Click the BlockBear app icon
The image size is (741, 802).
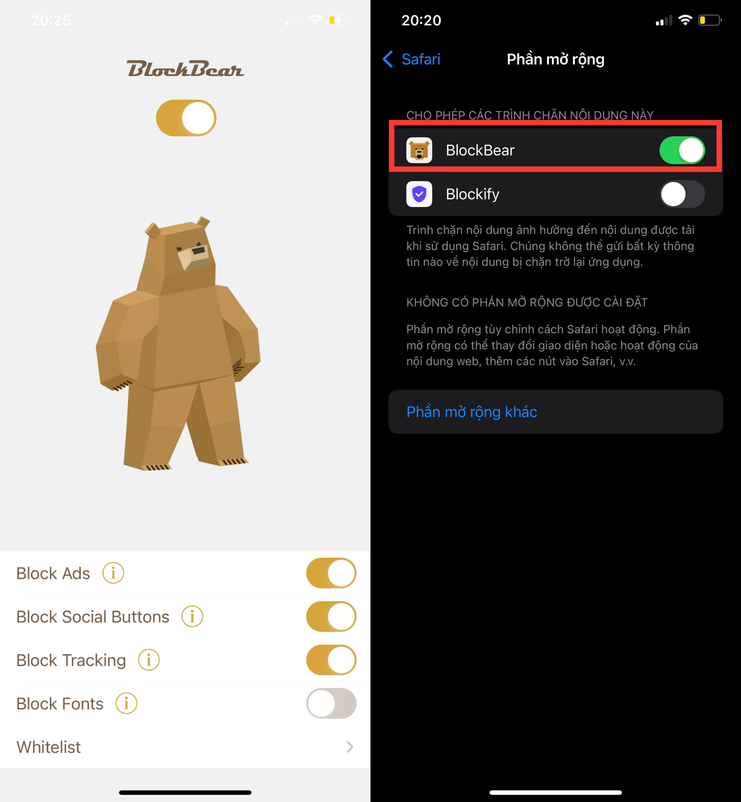(x=420, y=149)
